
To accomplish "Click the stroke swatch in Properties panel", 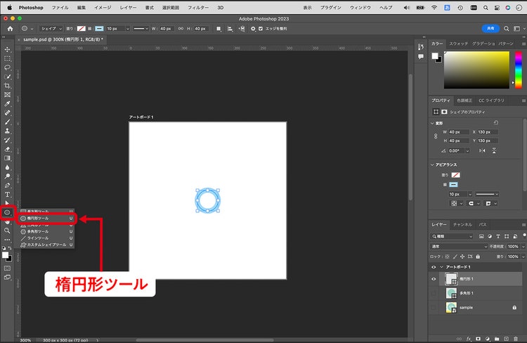I will [x=453, y=185].
